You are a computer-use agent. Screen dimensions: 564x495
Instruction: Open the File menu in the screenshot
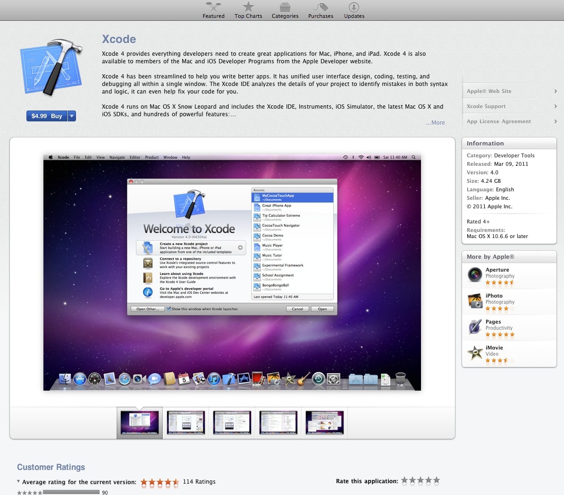[x=77, y=157]
